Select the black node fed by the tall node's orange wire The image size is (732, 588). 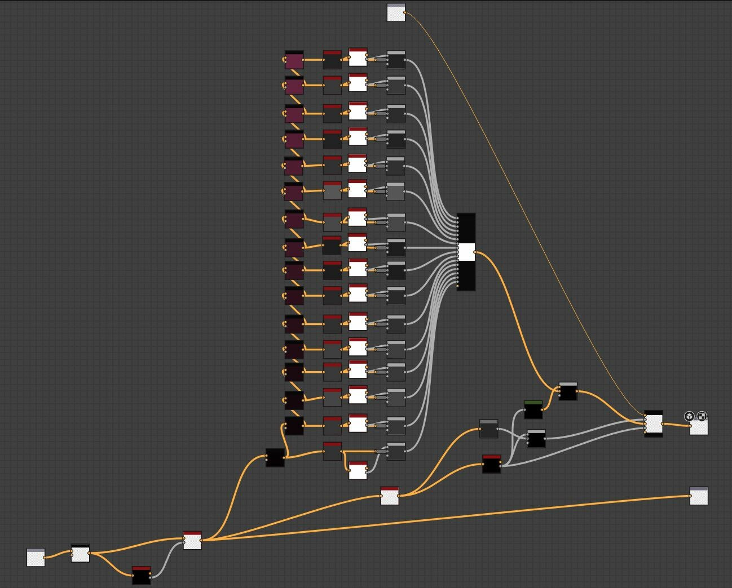point(568,391)
